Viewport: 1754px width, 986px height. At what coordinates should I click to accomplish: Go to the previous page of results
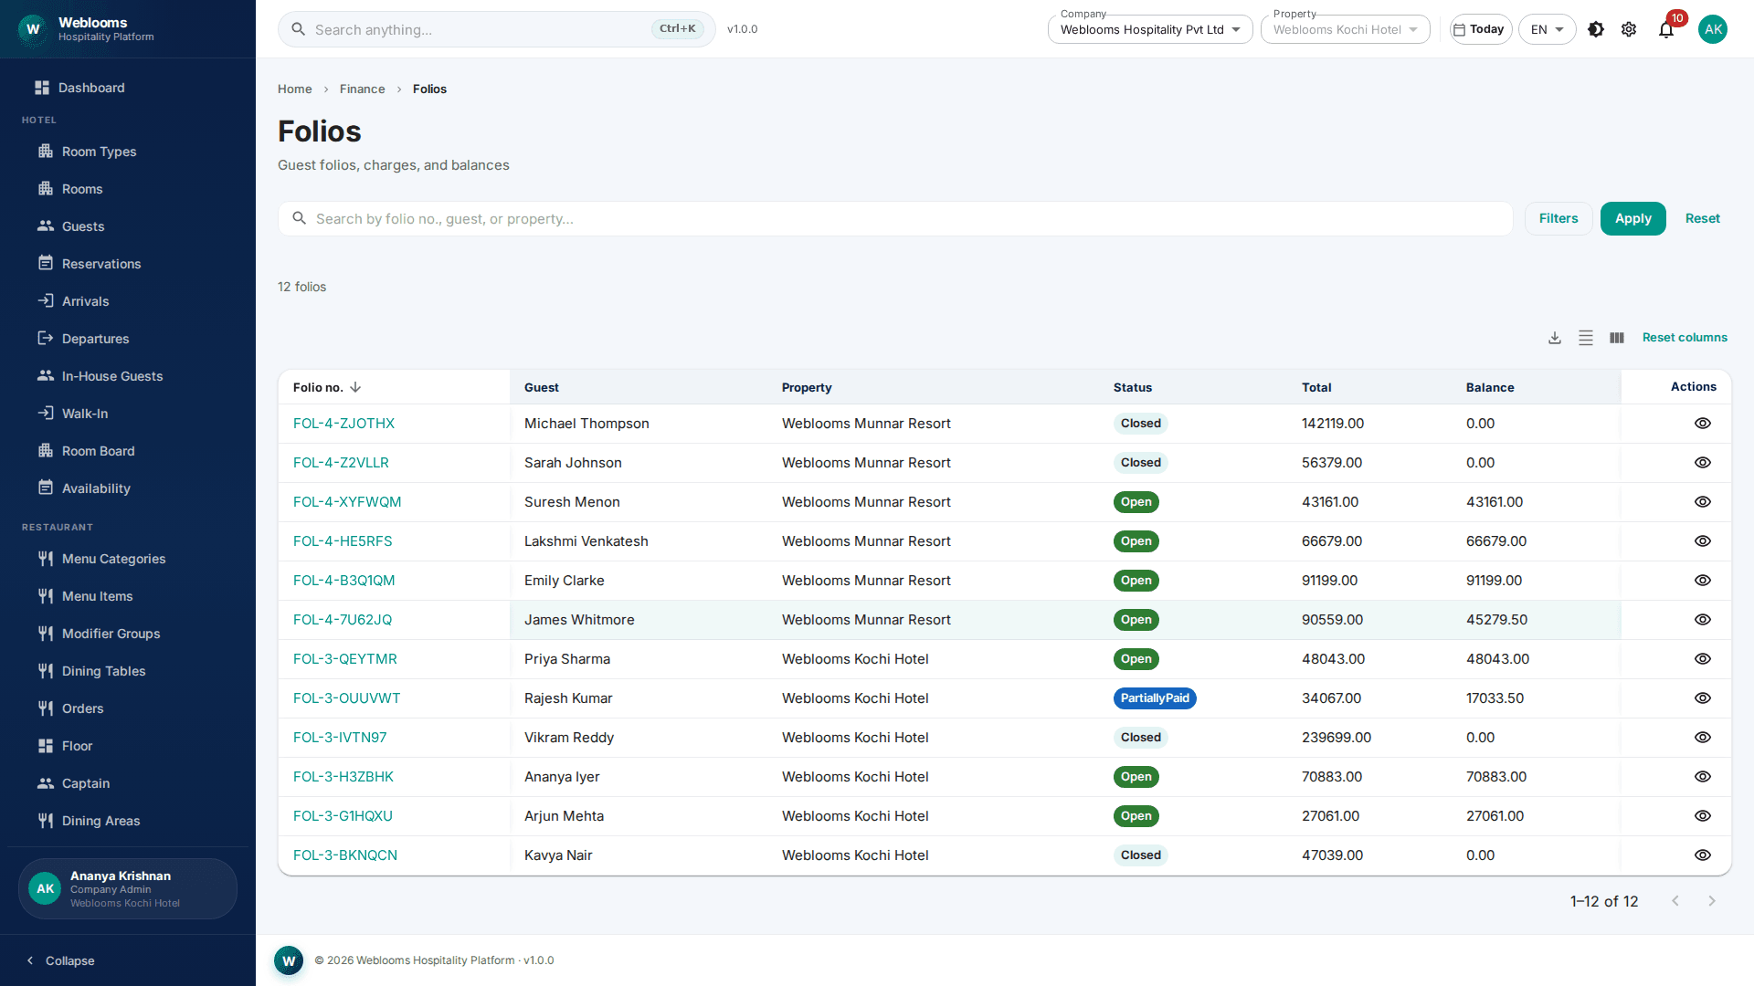click(1675, 901)
